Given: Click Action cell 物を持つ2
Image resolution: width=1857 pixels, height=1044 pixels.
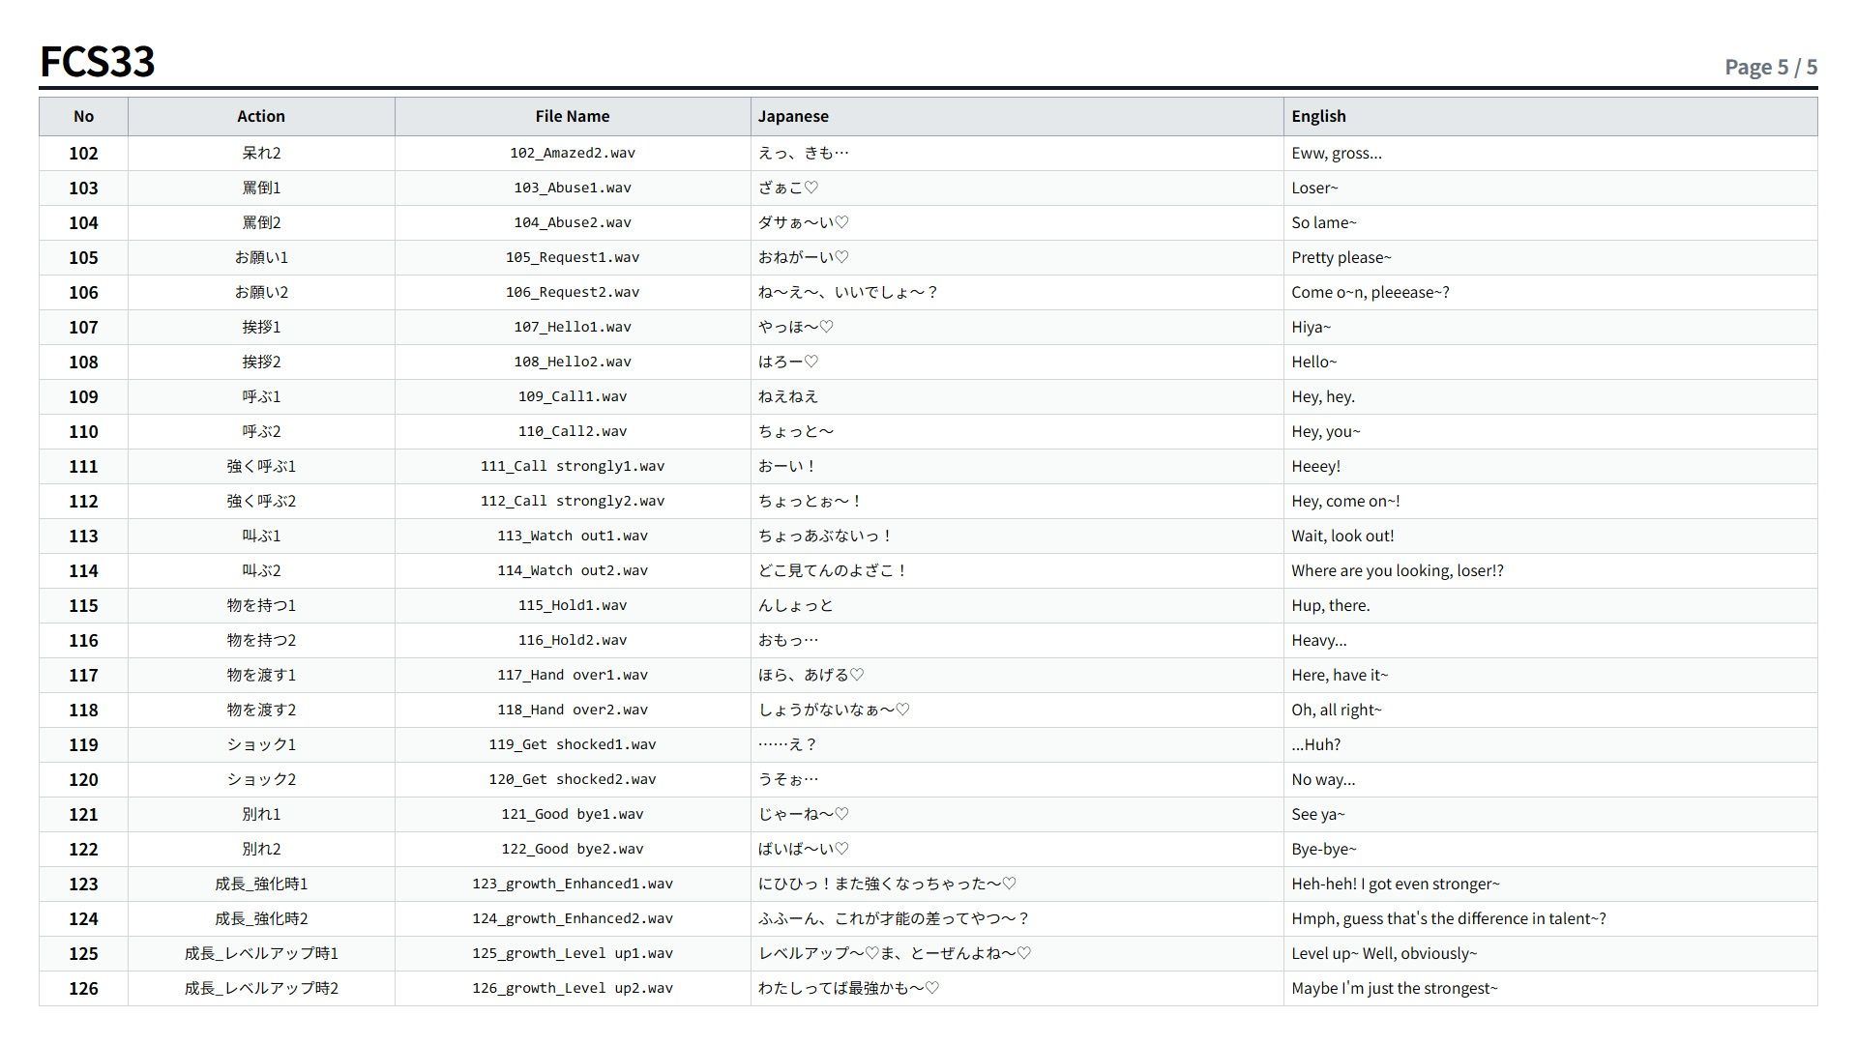Looking at the screenshot, I should click(x=261, y=640).
